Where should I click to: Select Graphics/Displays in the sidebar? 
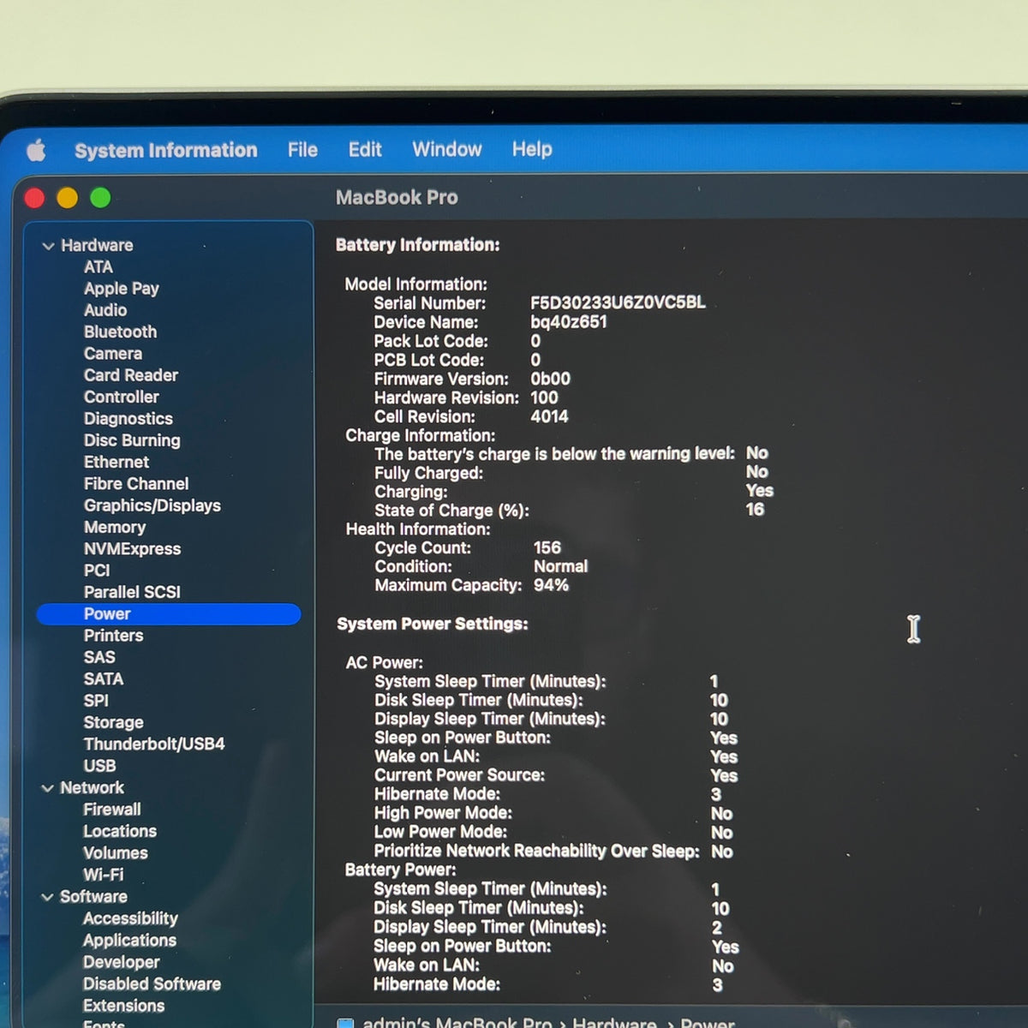pyautogui.click(x=152, y=505)
